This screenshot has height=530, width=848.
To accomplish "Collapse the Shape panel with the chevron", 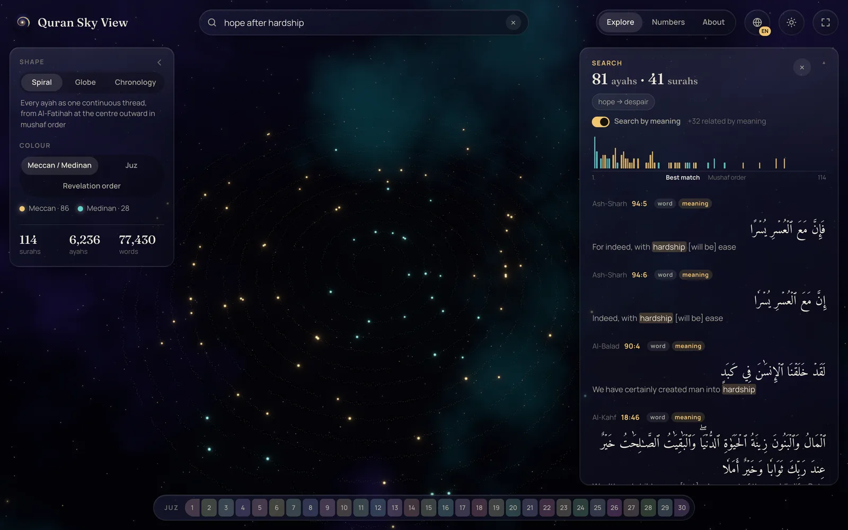I will pyautogui.click(x=159, y=63).
